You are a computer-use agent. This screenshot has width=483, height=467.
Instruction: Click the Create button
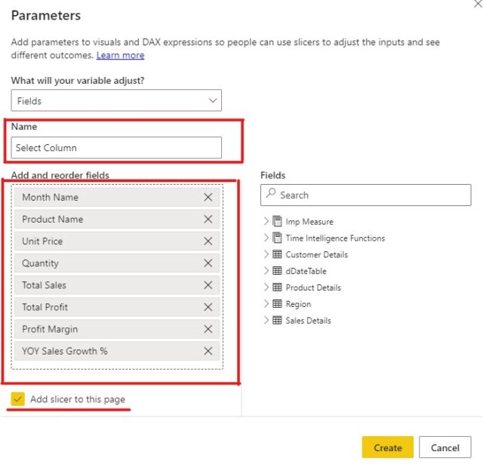pyautogui.click(x=387, y=447)
